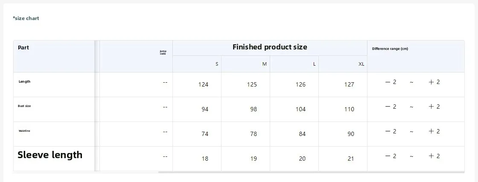478x182 pixels.
Task: Click the Length row difference range cell
Action: [412, 82]
